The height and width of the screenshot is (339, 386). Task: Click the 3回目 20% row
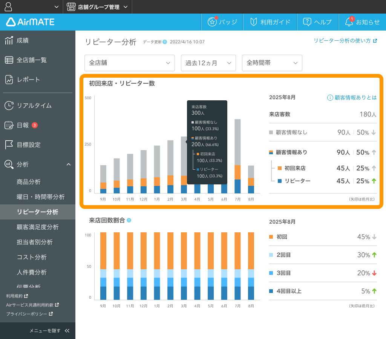point(323,273)
